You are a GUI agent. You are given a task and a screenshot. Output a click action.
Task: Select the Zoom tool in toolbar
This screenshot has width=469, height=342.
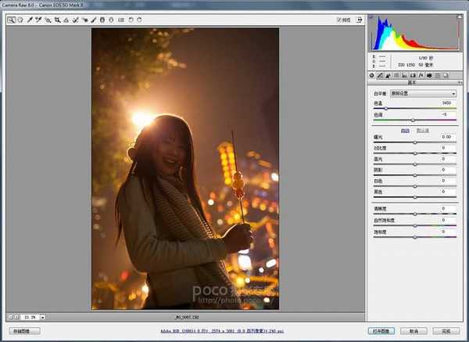tap(11, 20)
